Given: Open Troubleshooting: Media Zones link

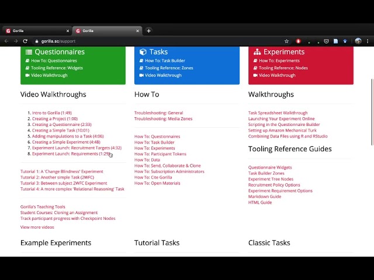Looking at the screenshot, I should tap(163, 118).
